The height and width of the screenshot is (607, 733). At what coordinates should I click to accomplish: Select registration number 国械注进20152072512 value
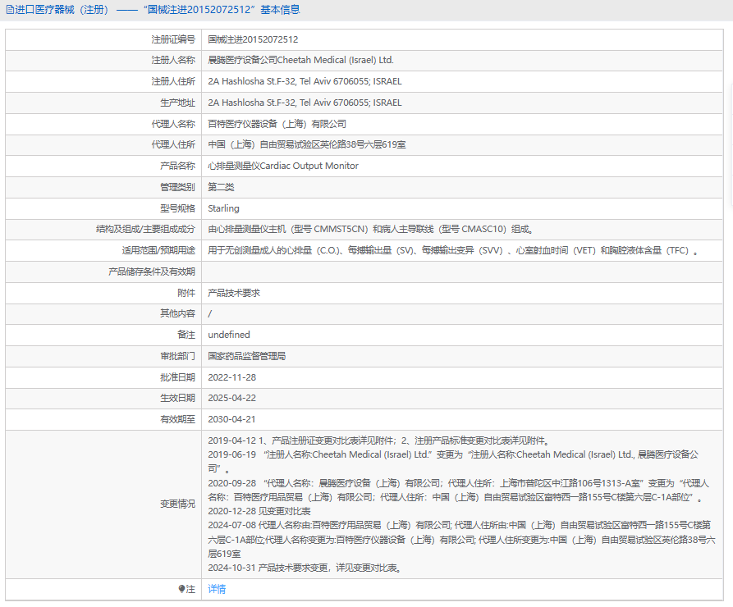point(253,39)
